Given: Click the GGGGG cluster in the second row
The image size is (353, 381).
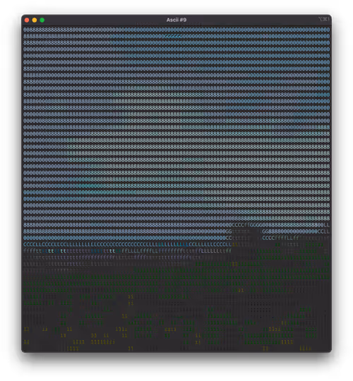Looking at the screenshot, I should pos(173,36).
